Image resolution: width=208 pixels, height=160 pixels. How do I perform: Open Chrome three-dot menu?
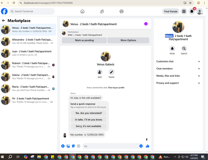[204, 3]
